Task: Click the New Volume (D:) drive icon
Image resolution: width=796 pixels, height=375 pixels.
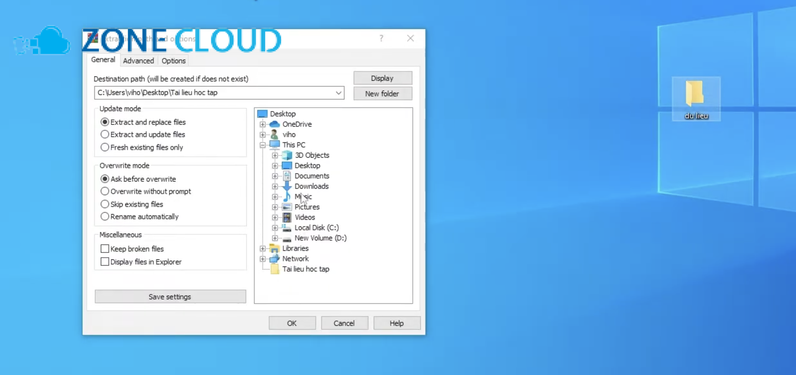Action: (x=287, y=238)
